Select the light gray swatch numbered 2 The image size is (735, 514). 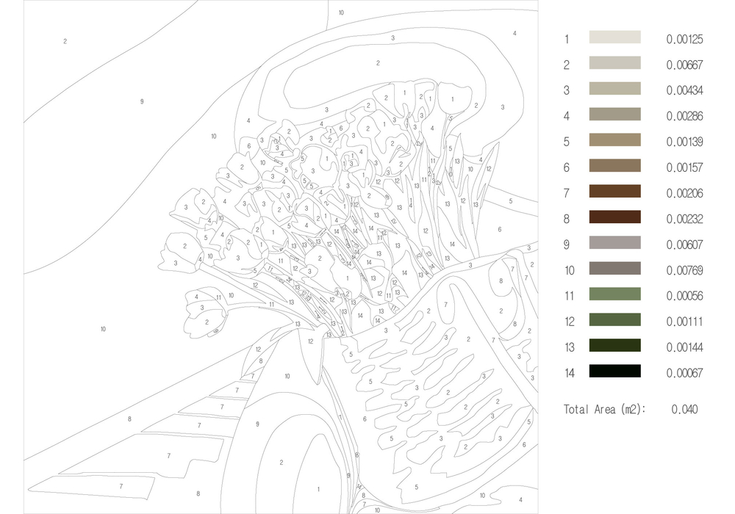click(x=614, y=63)
